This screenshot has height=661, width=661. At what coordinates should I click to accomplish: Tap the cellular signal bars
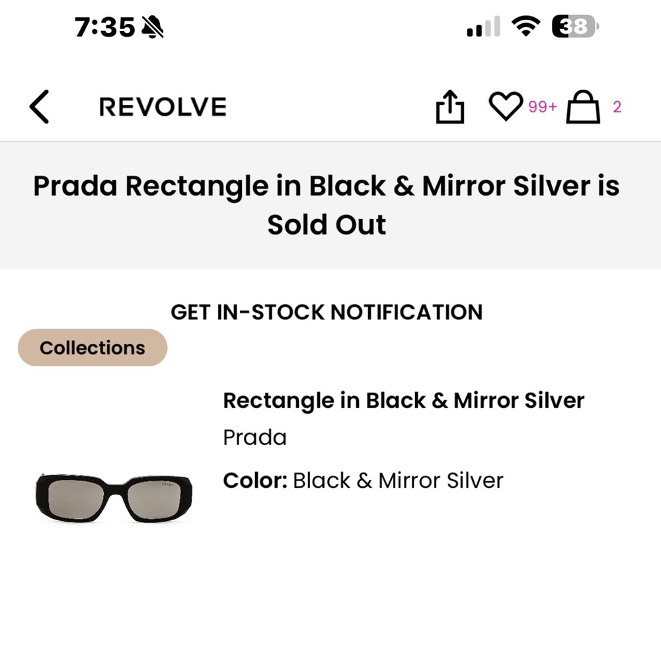pyautogui.click(x=481, y=26)
